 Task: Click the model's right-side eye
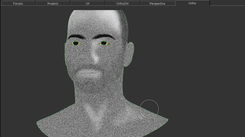104,43
